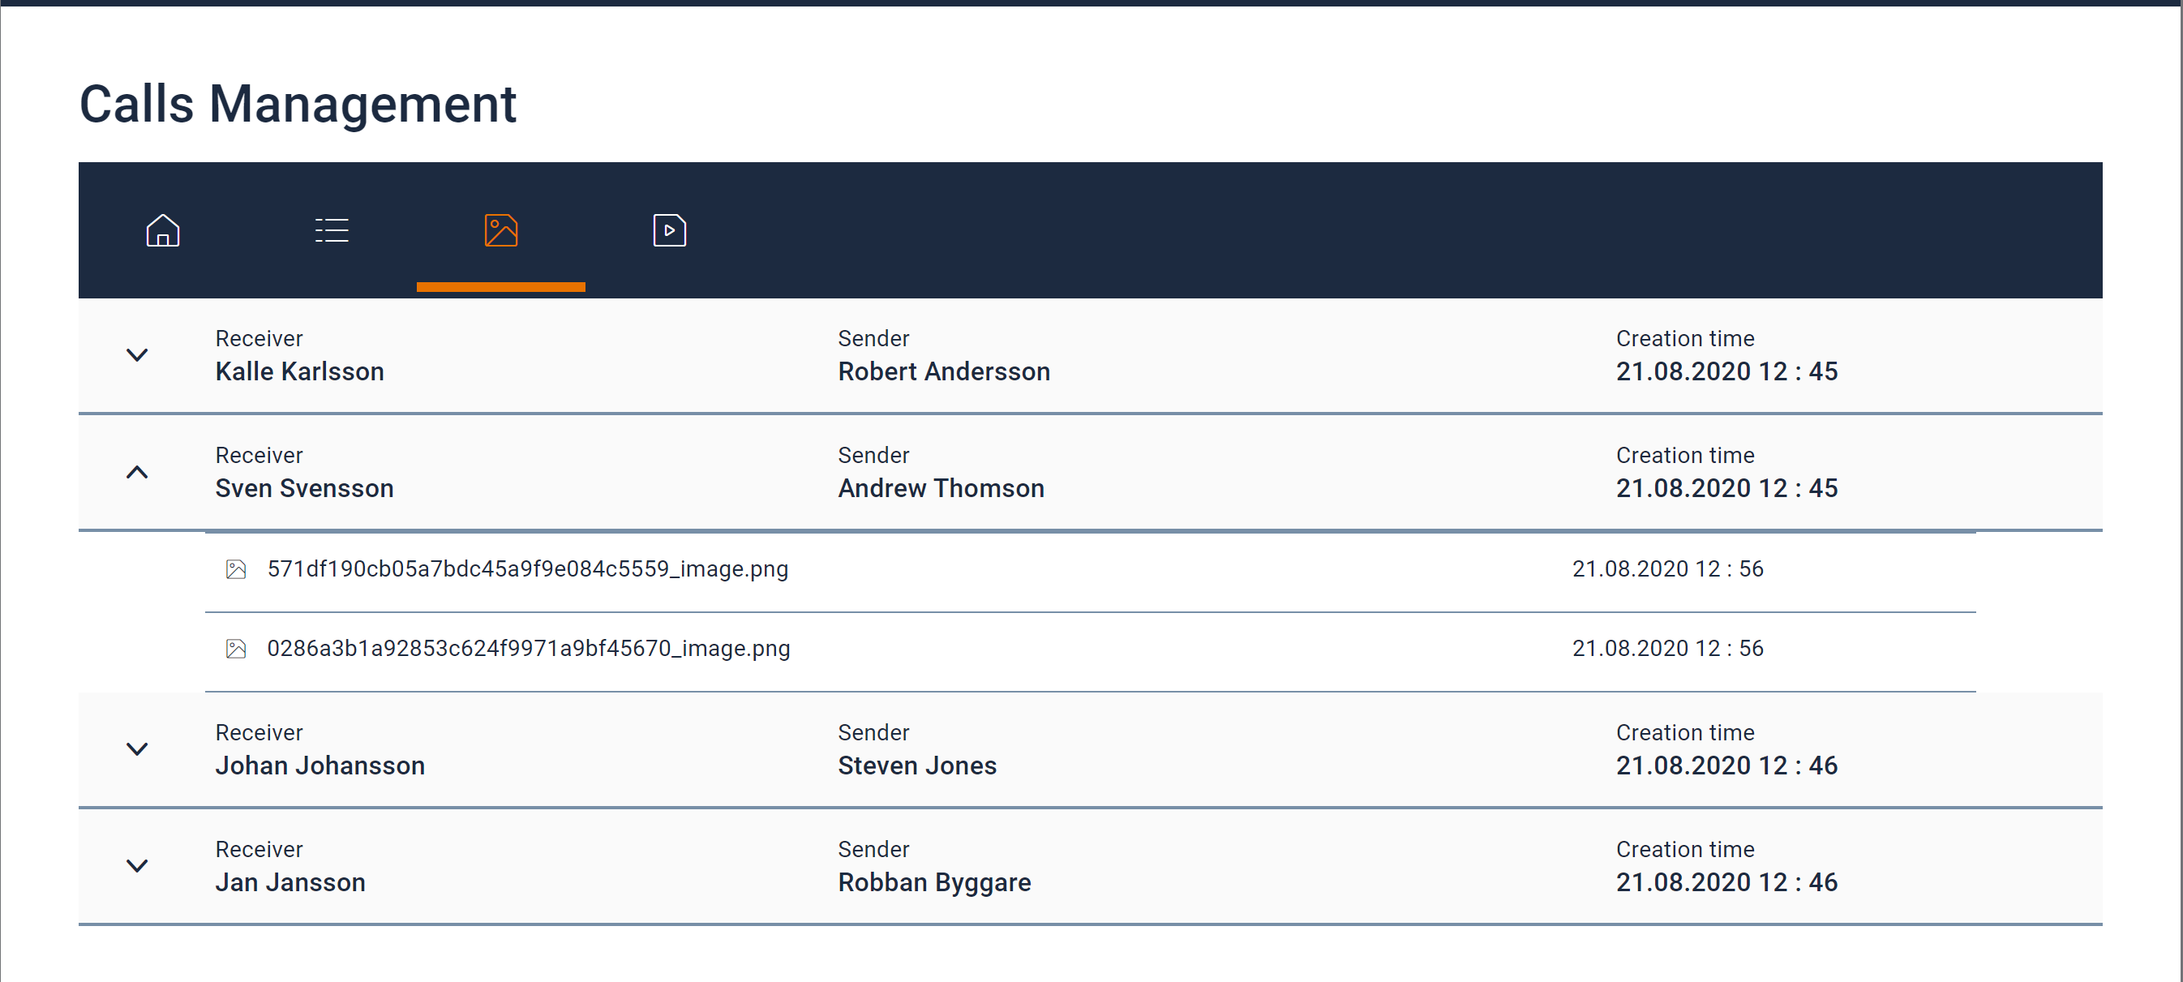
Task: Select the Robban Byggare sender entry
Action: click(934, 883)
